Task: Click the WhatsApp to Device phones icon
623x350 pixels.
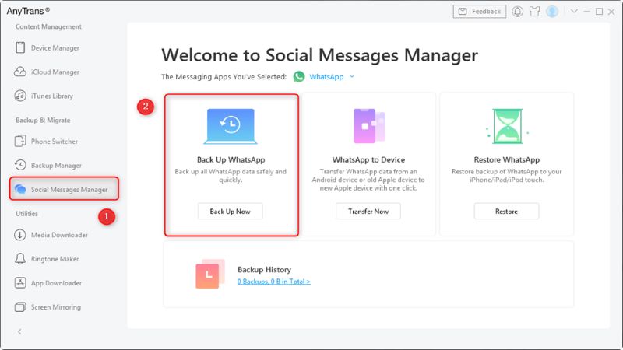Action: [x=369, y=126]
